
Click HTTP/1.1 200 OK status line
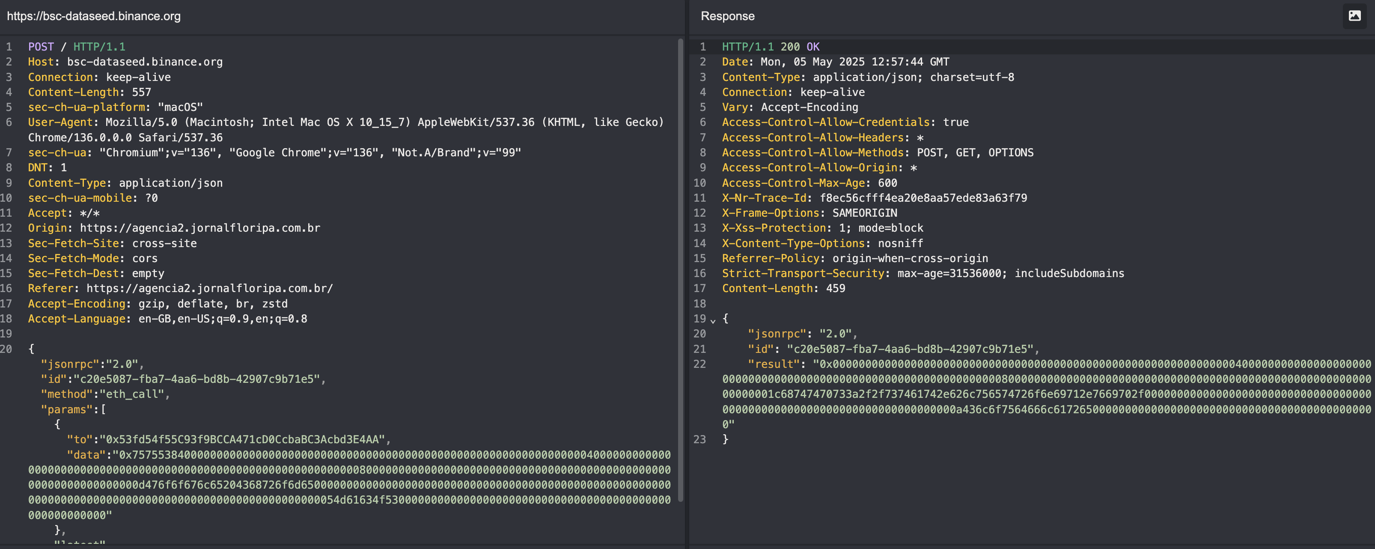click(x=771, y=47)
